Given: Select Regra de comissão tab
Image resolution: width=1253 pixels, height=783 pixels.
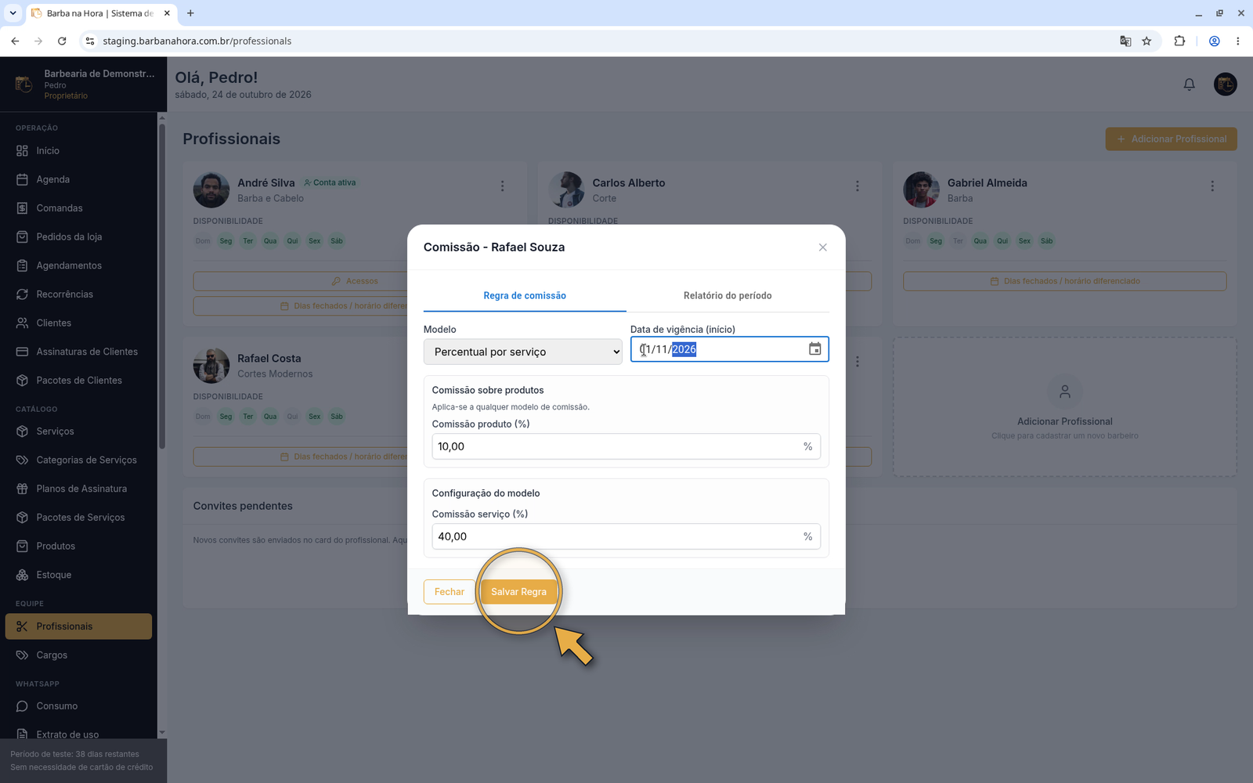Looking at the screenshot, I should tap(525, 295).
